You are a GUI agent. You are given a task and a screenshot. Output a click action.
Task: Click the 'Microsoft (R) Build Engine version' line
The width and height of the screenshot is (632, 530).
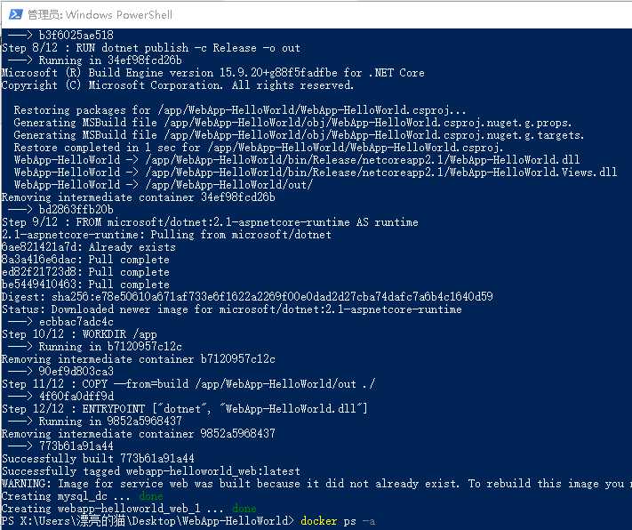pos(213,73)
